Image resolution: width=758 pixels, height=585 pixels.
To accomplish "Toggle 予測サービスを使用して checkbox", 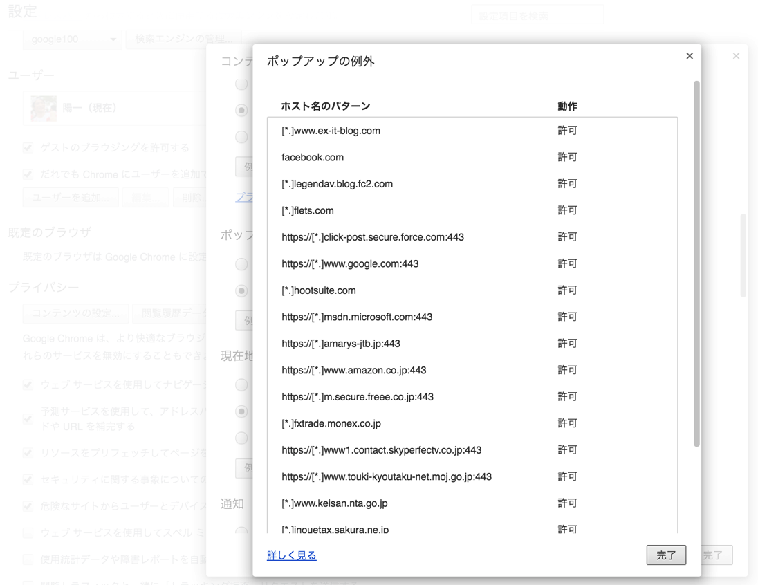I will (x=28, y=418).
